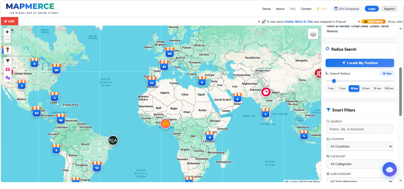Start the site Tour

tap(322, 9)
